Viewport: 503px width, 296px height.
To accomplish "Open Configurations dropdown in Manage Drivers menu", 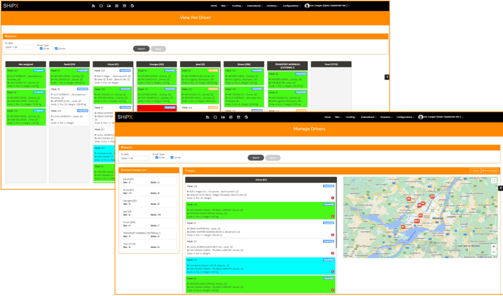I will pos(405,117).
